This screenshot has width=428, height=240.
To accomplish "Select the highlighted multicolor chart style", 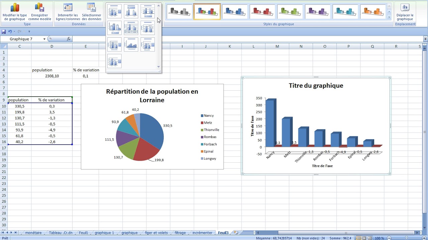I will click(x=207, y=11).
